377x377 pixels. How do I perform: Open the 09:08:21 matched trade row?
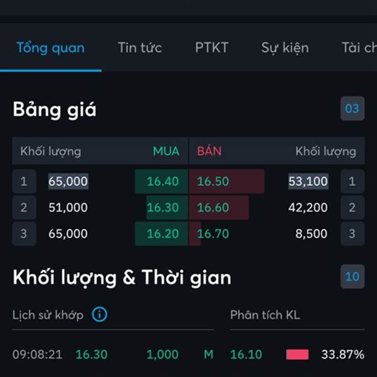[113, 354]
